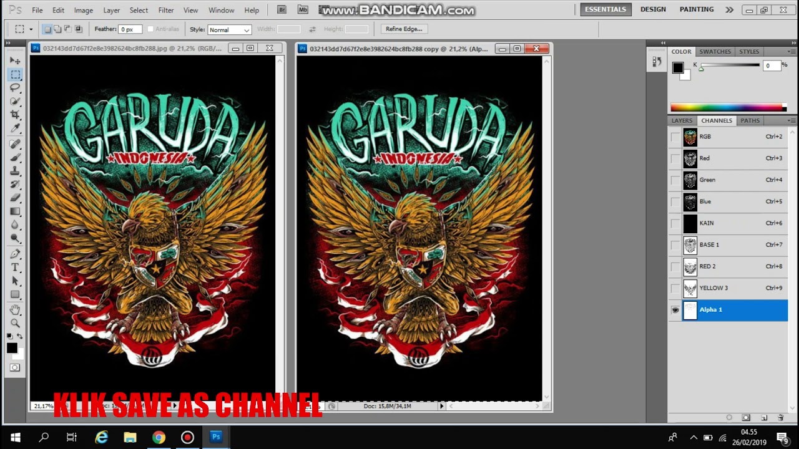
Task: Click Intersect with selection mode icon
Action: 78,29
